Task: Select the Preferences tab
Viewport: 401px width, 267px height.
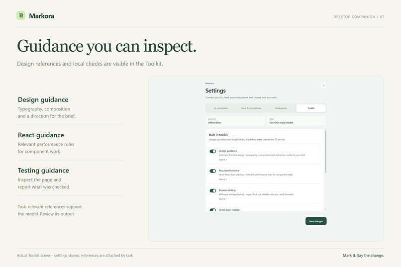Action: [x=281, y=108]
